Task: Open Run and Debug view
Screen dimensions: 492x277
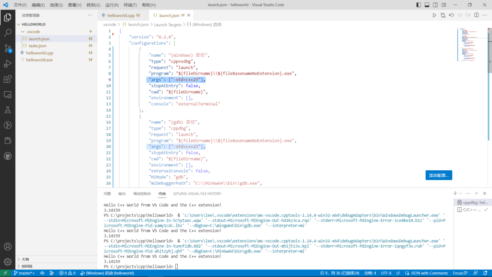Action: [8, 64]
